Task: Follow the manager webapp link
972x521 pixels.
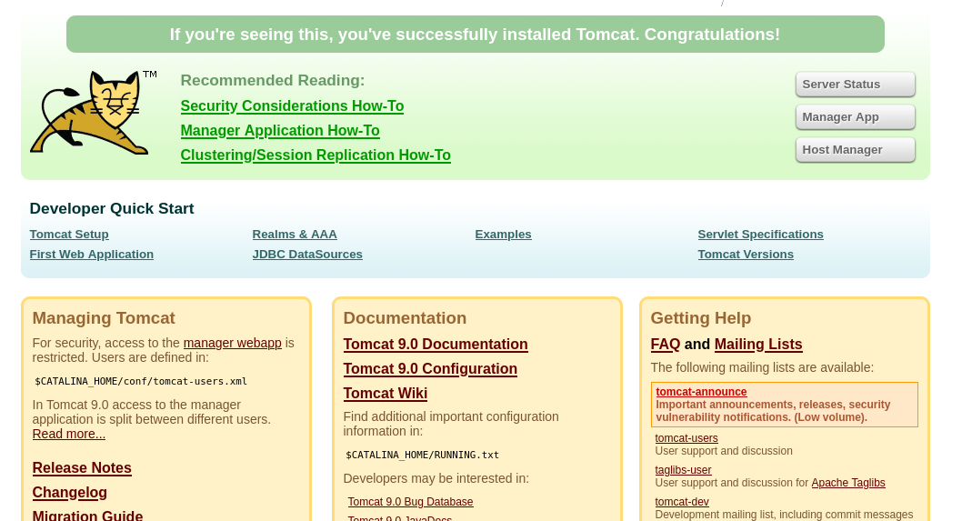Action: [233, 343]
